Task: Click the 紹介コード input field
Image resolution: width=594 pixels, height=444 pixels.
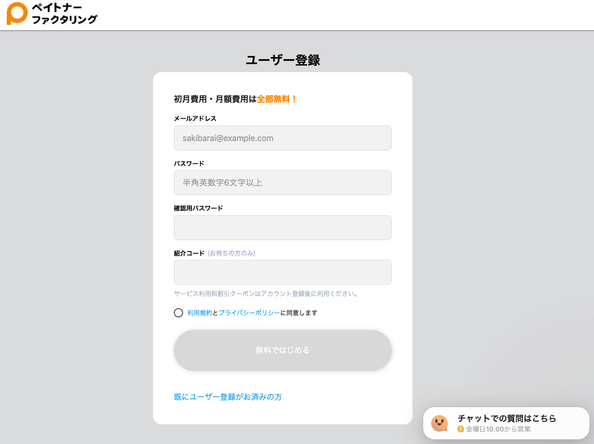Action: tap(283, 272)
